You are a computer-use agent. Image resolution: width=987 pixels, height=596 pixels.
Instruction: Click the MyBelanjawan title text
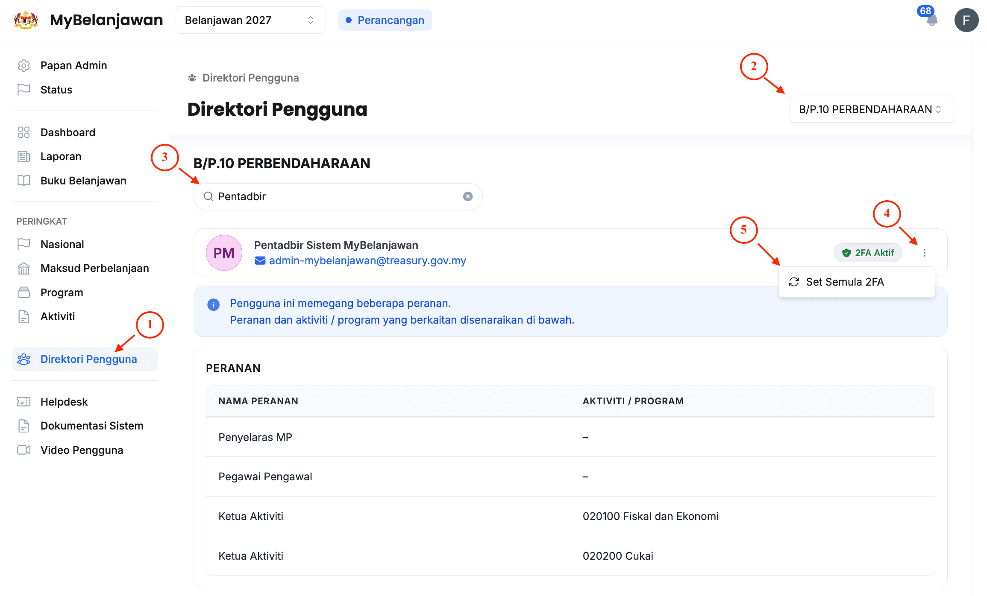coord(106,20)
